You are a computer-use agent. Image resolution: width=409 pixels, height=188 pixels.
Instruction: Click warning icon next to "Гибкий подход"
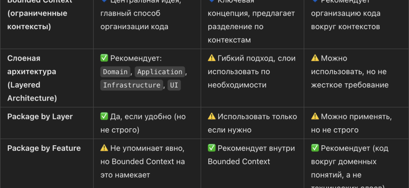[x=212, y=59]
